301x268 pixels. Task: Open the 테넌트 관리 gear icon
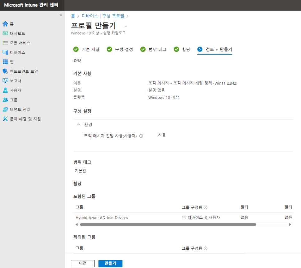click(x=5, y=109)
